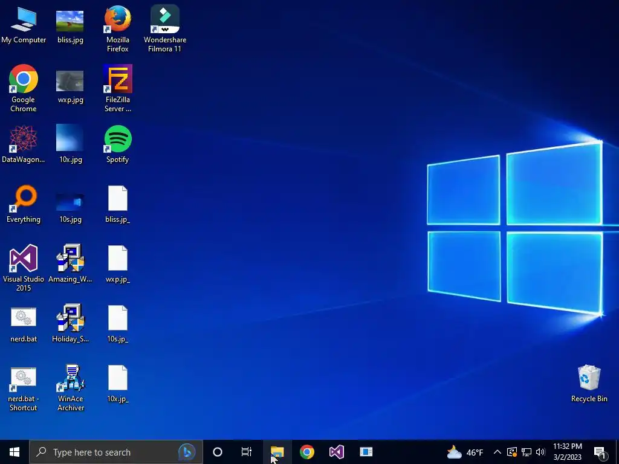The height and width of the screenshot is (464, 619).
Task: Open Chrome from the taskbar
Action: point(306,452)
